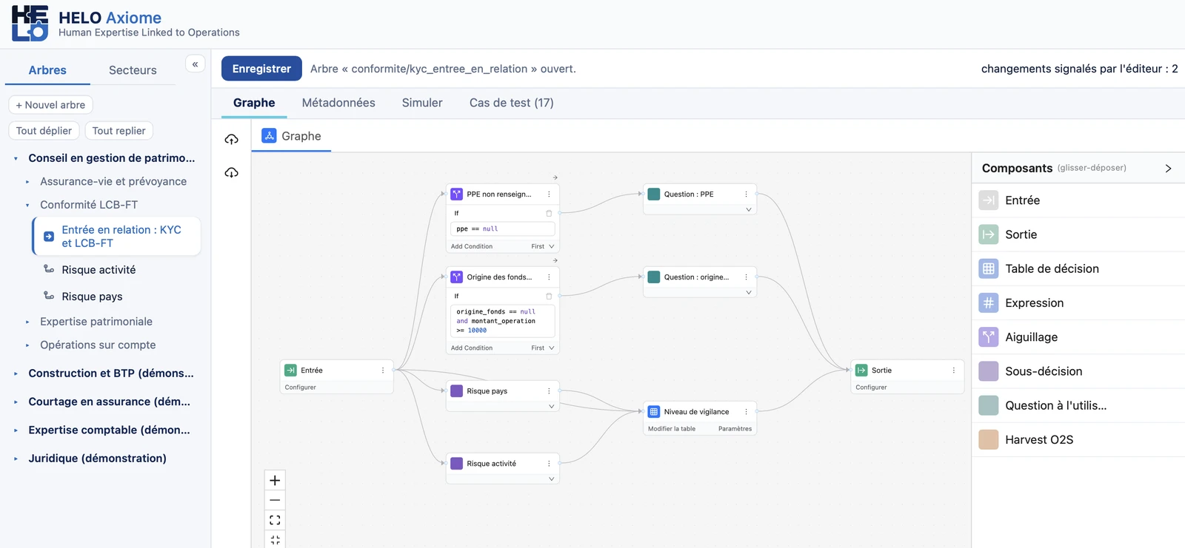Collapse the Composants panel chevron

(1168, 169)
